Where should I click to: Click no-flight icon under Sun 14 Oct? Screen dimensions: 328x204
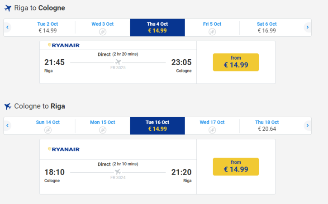(48, 130)
